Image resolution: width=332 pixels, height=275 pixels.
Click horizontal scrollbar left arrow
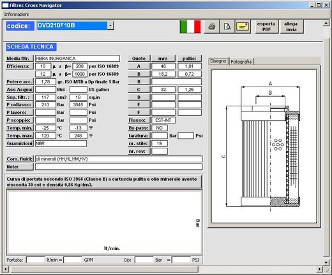click(6, 269)
